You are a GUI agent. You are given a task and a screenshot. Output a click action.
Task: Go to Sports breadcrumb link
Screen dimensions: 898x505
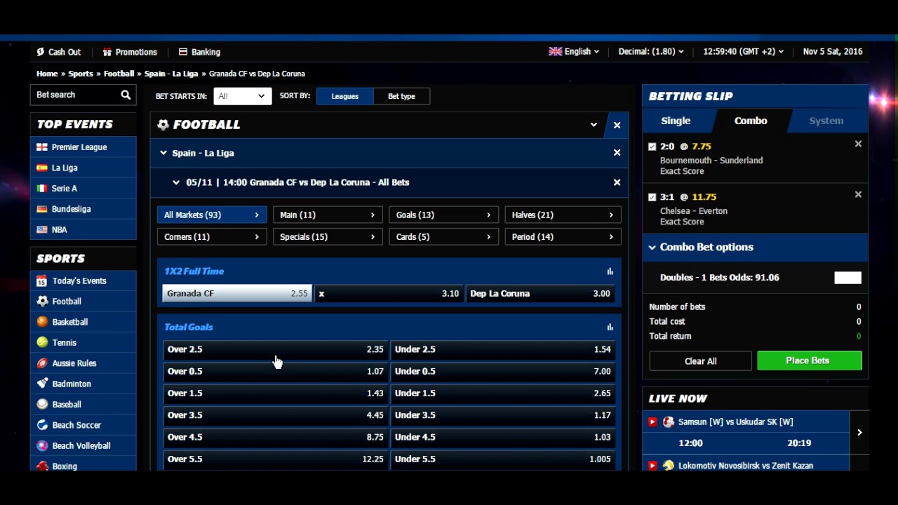(81, 74)
